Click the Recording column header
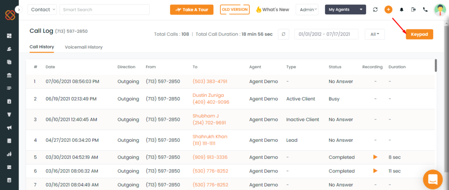Screen dimensions: 449x190 coord(372,67)
